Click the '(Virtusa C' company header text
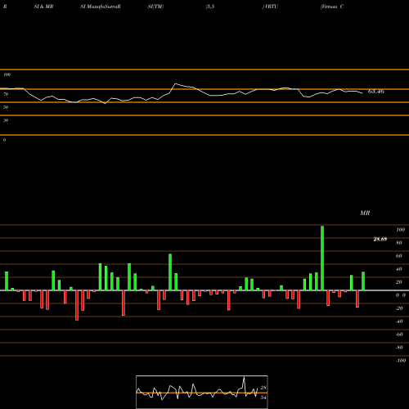The image size is (409, 409). pos(332,7)
